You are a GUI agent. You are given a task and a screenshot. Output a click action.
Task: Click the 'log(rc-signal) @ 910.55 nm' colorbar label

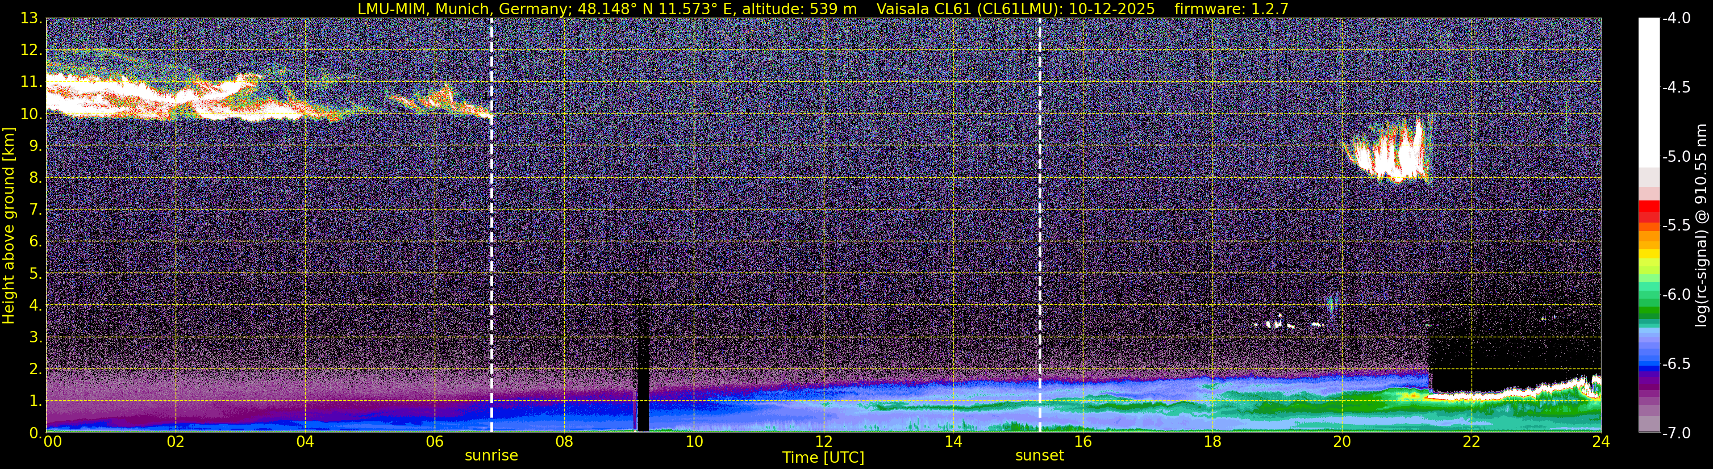coord(1702,226)
